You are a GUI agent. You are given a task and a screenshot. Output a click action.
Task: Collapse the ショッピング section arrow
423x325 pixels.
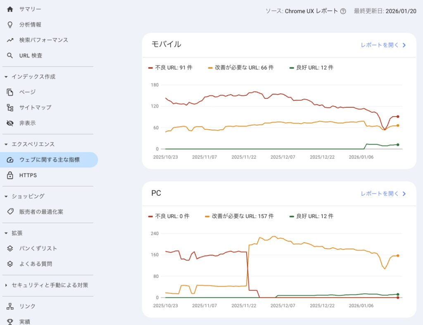click(6, 197)
